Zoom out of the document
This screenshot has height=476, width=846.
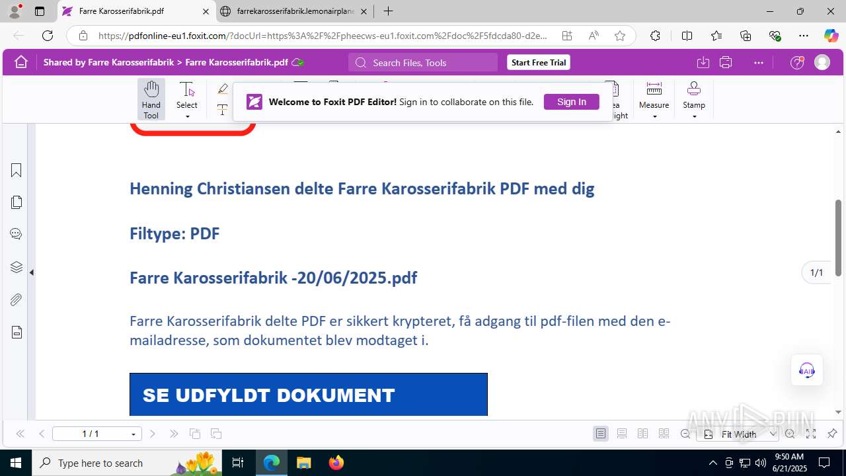[685, 434]
